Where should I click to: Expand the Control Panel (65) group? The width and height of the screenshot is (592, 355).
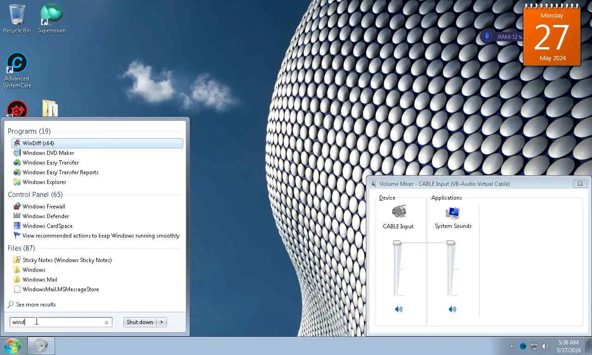point(35,195)
